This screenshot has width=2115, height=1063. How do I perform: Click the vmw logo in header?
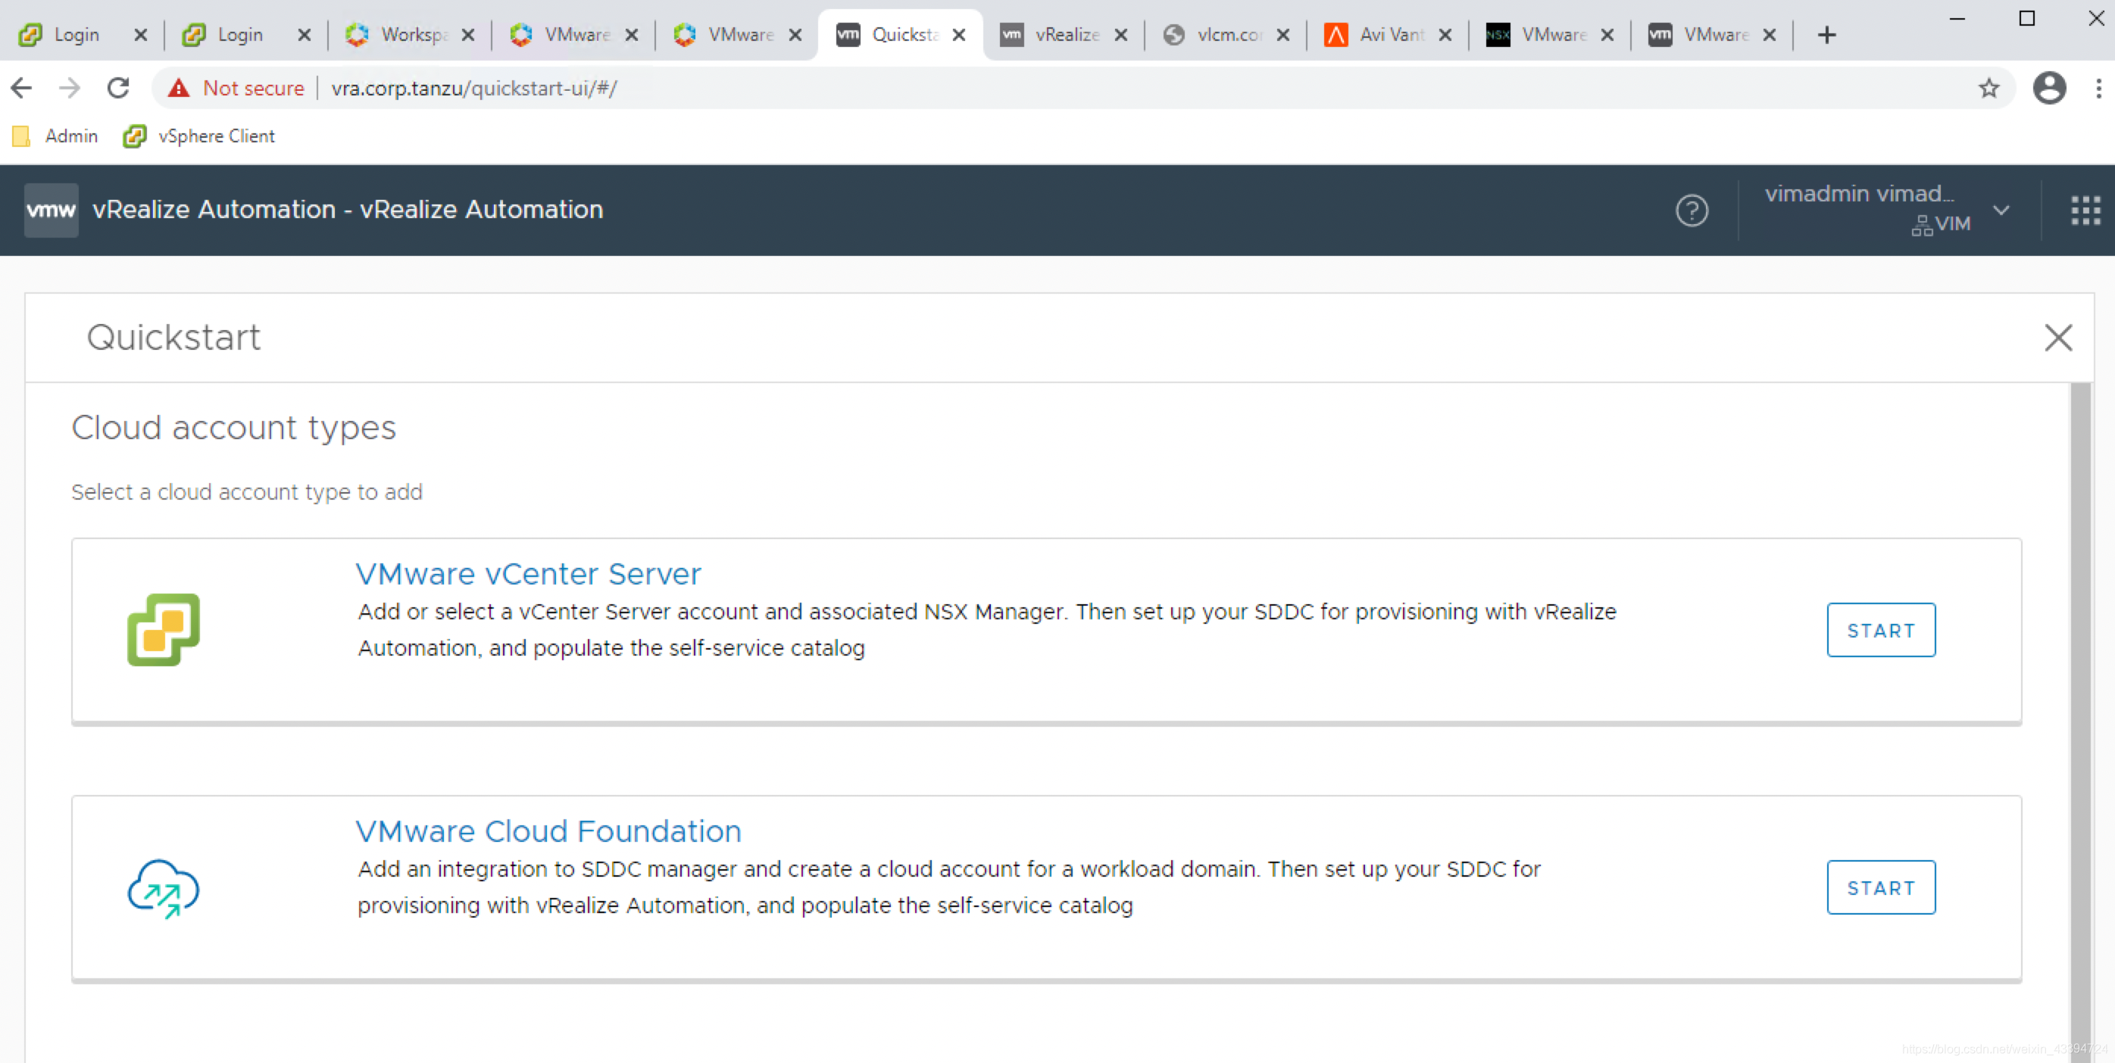pos(51,210)
